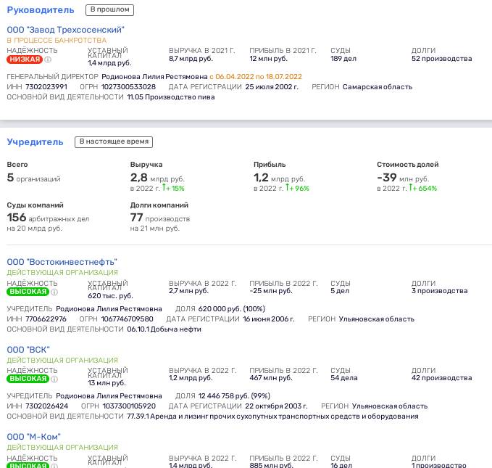Click ВЫСОКАЯ reliability badge for Востокинвестнефть
The height and width of the screenshot is (468, 492).
tap(28, 292)
